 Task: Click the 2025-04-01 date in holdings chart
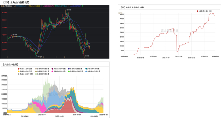[25, 116]
